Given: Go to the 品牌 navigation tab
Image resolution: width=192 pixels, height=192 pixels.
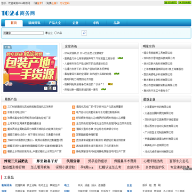Looking at the screenshot, I should coord(117,23).
